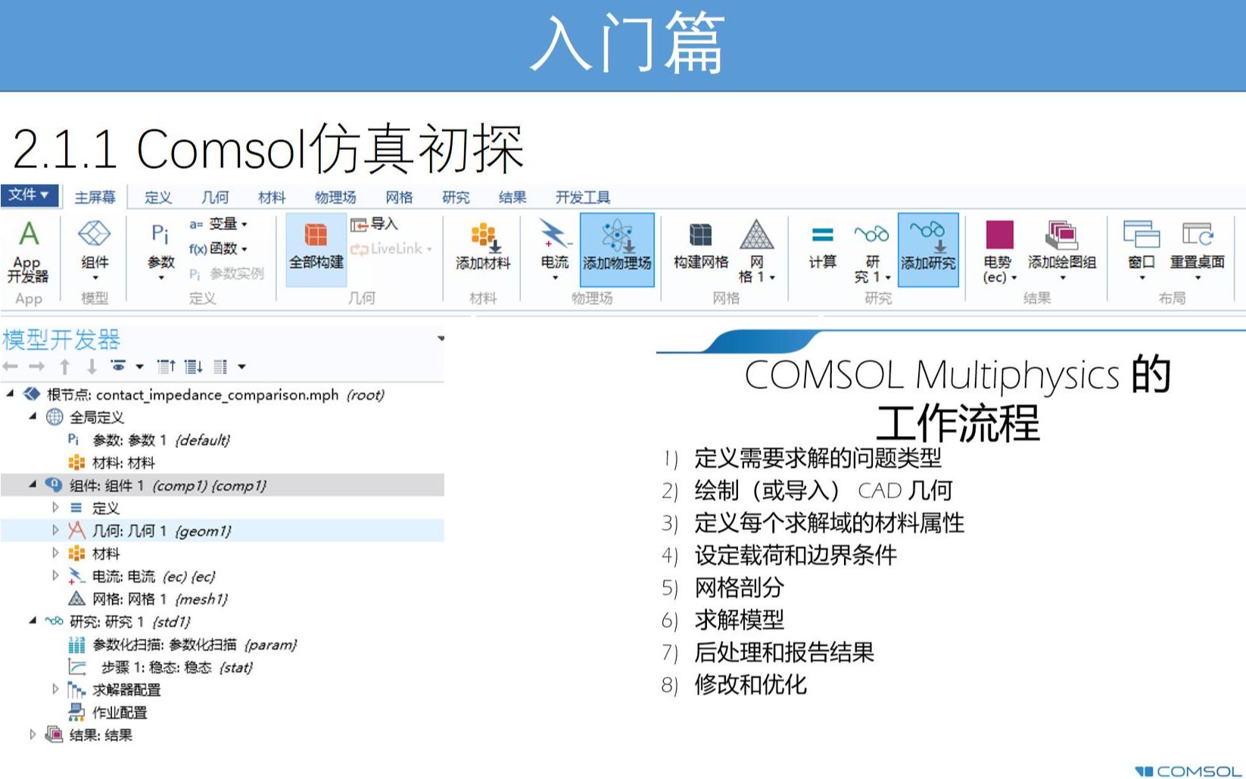Image resolution: width=1246 pixels, height=779 pixels.
Task: Click the greyed 参数实例 button
Action: click(226, 273)
